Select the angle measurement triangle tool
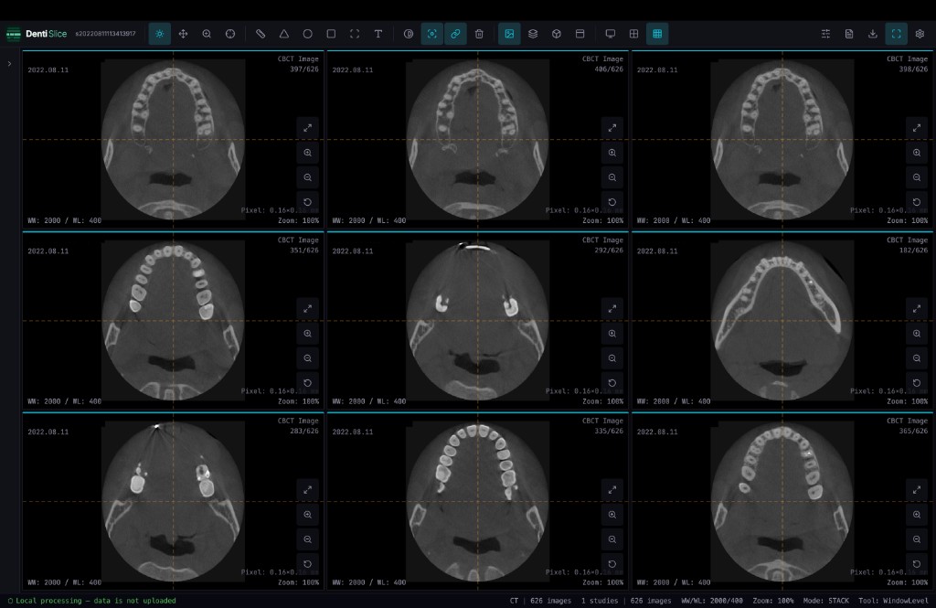 point(284,34)
